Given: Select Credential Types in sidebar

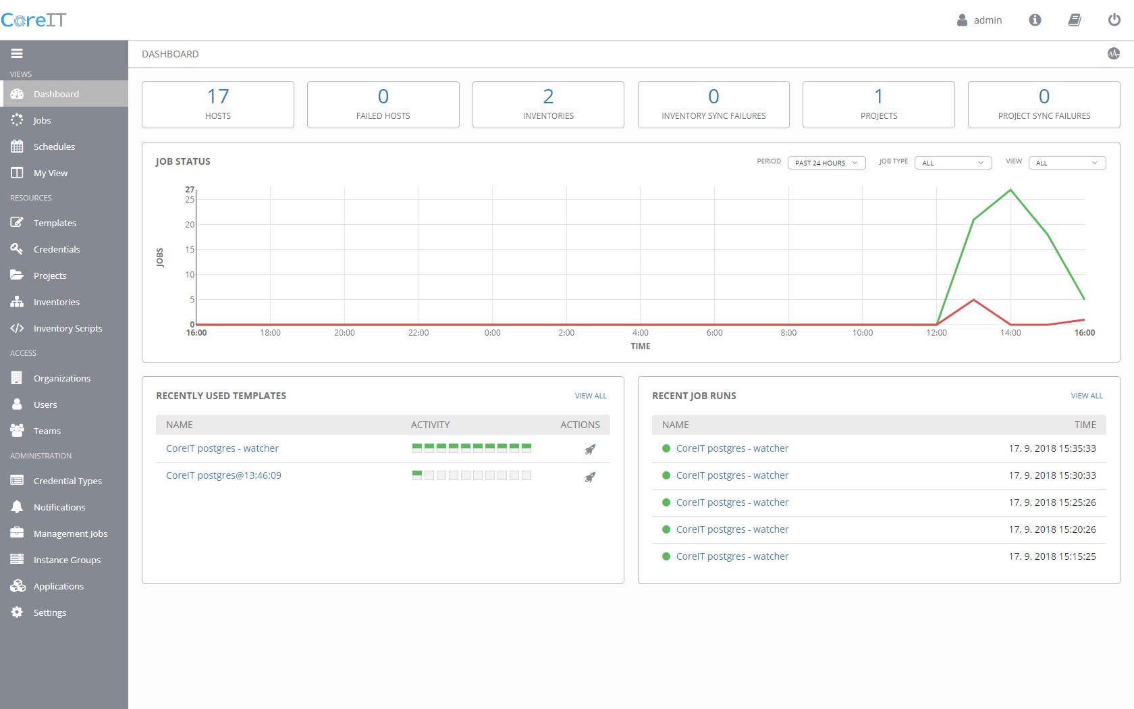Looking at the screenshot, I should coord(67,481).
